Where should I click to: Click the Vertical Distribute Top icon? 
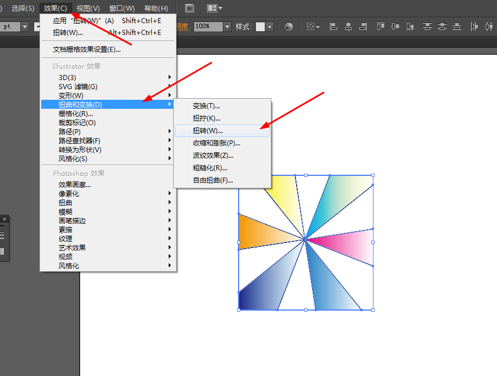pos(427,26)
